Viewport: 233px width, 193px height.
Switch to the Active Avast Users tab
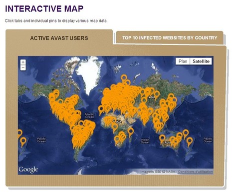click(x=59, y=38)
